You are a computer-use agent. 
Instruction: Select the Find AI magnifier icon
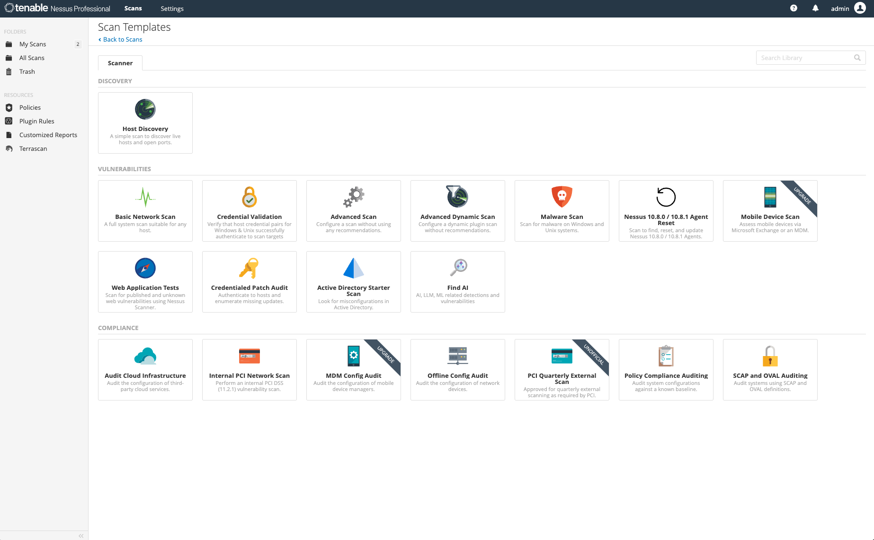point(458,268)
